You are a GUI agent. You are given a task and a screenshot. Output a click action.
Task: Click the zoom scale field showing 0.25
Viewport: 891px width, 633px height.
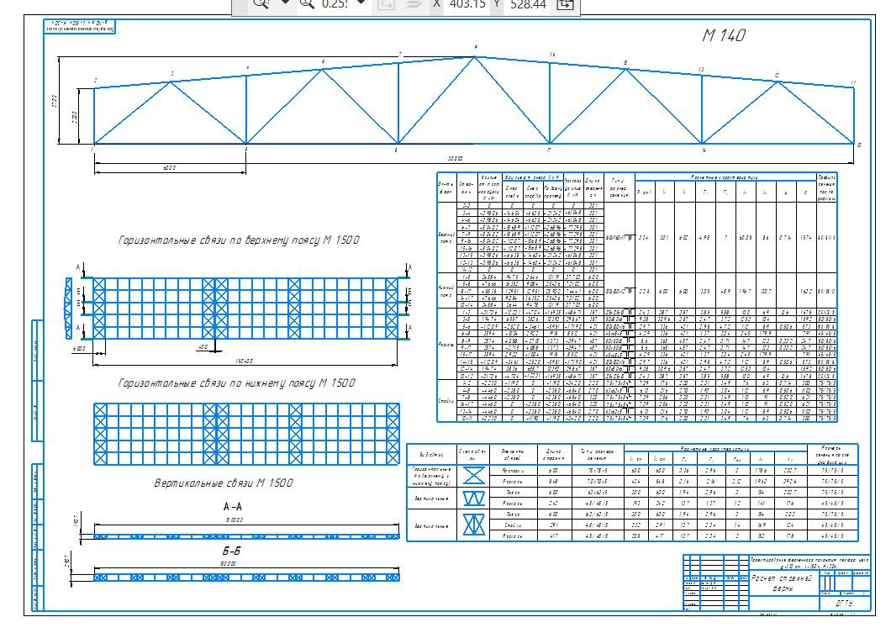point(335,4)
